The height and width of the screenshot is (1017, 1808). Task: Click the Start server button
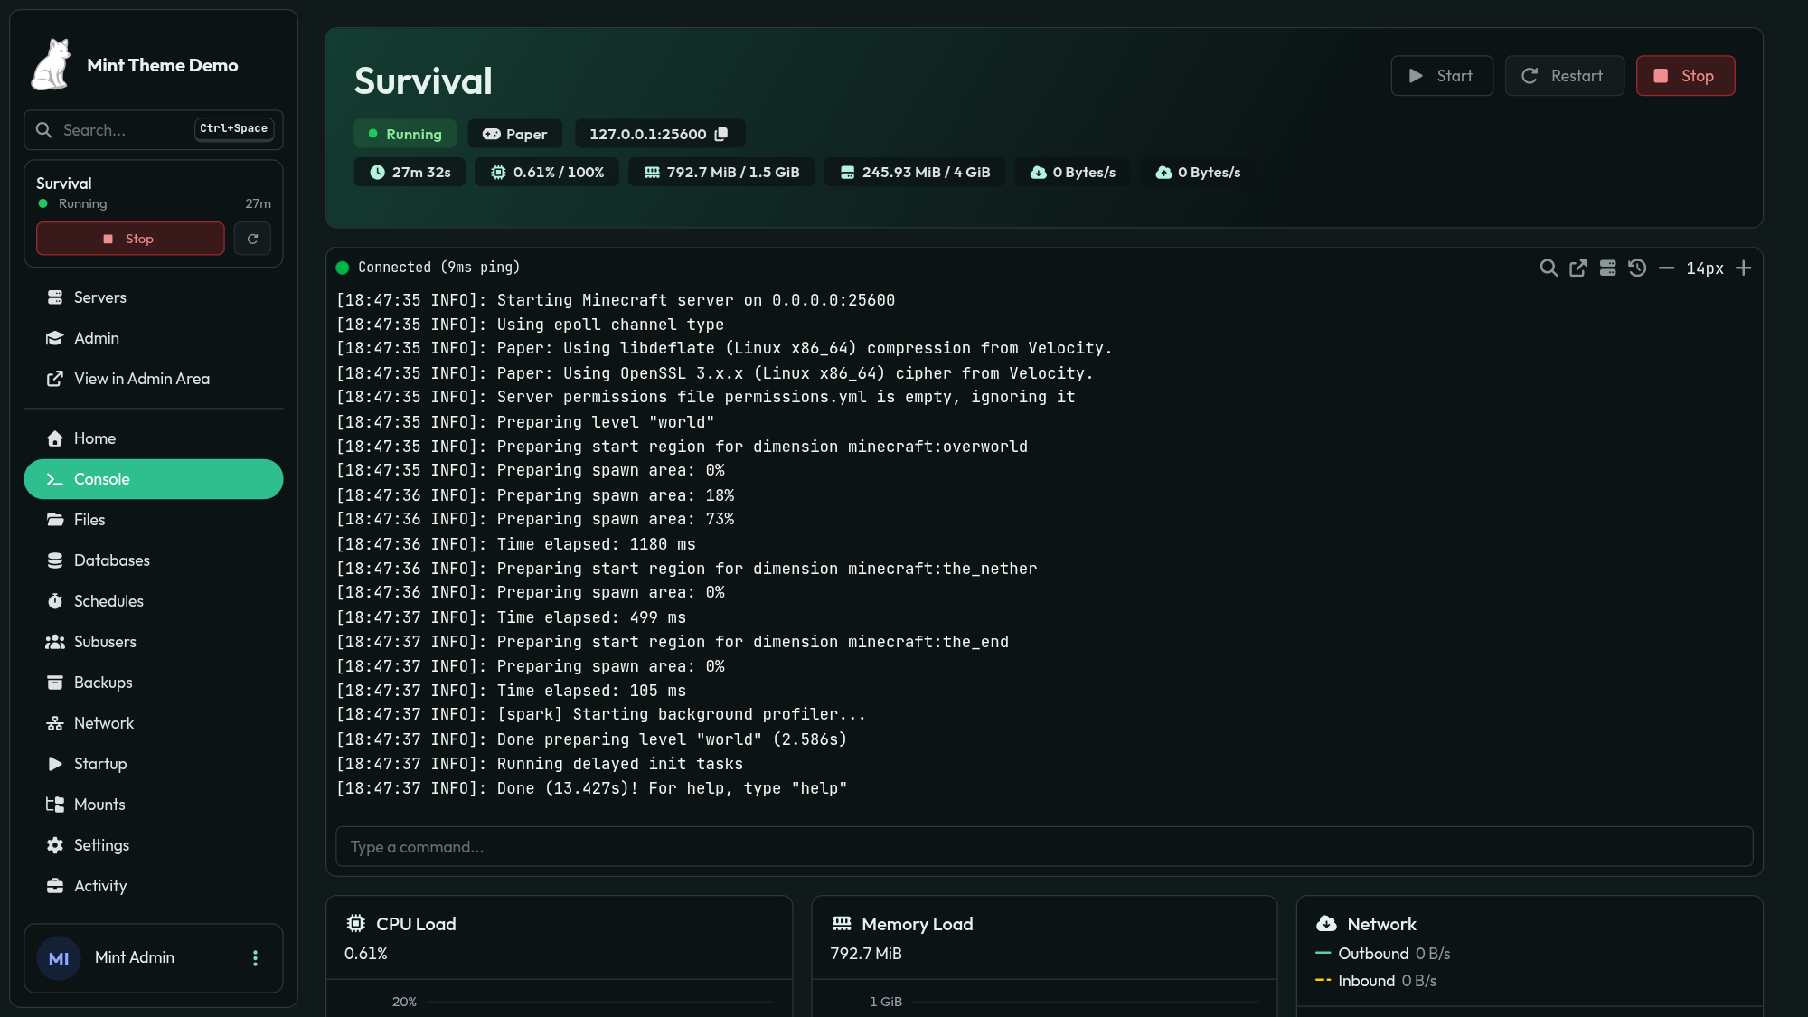[1442, 76]
